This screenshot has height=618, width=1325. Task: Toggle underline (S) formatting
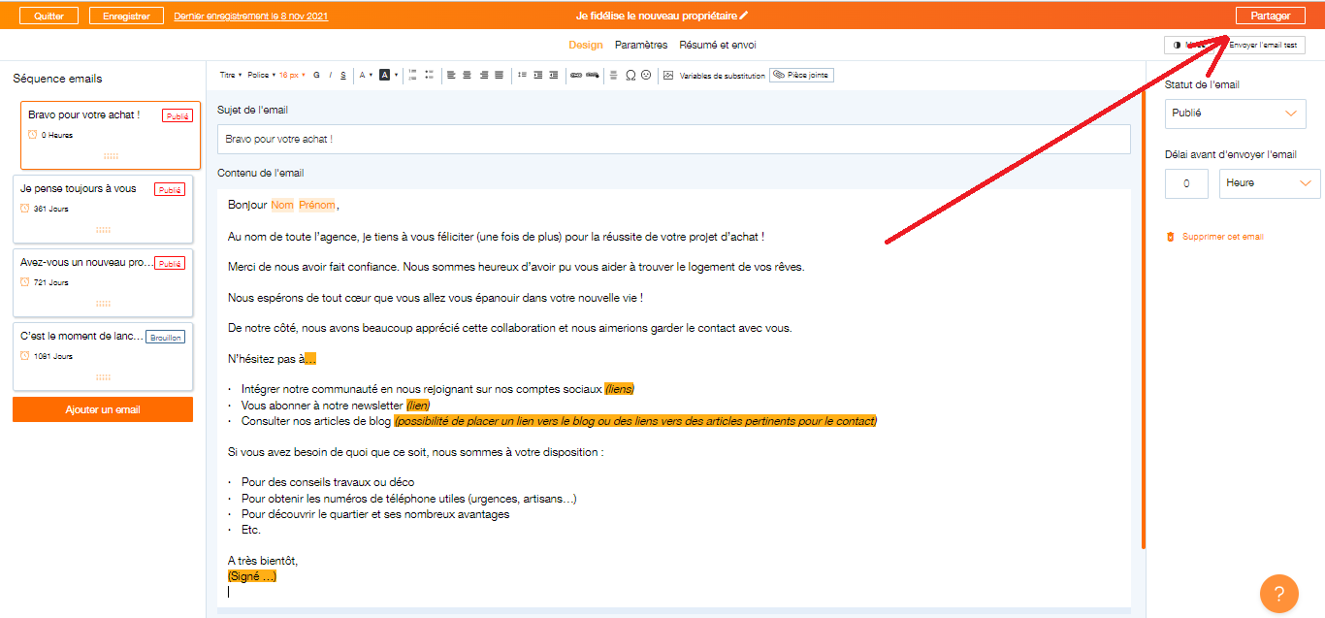click(x=343, y=75)
